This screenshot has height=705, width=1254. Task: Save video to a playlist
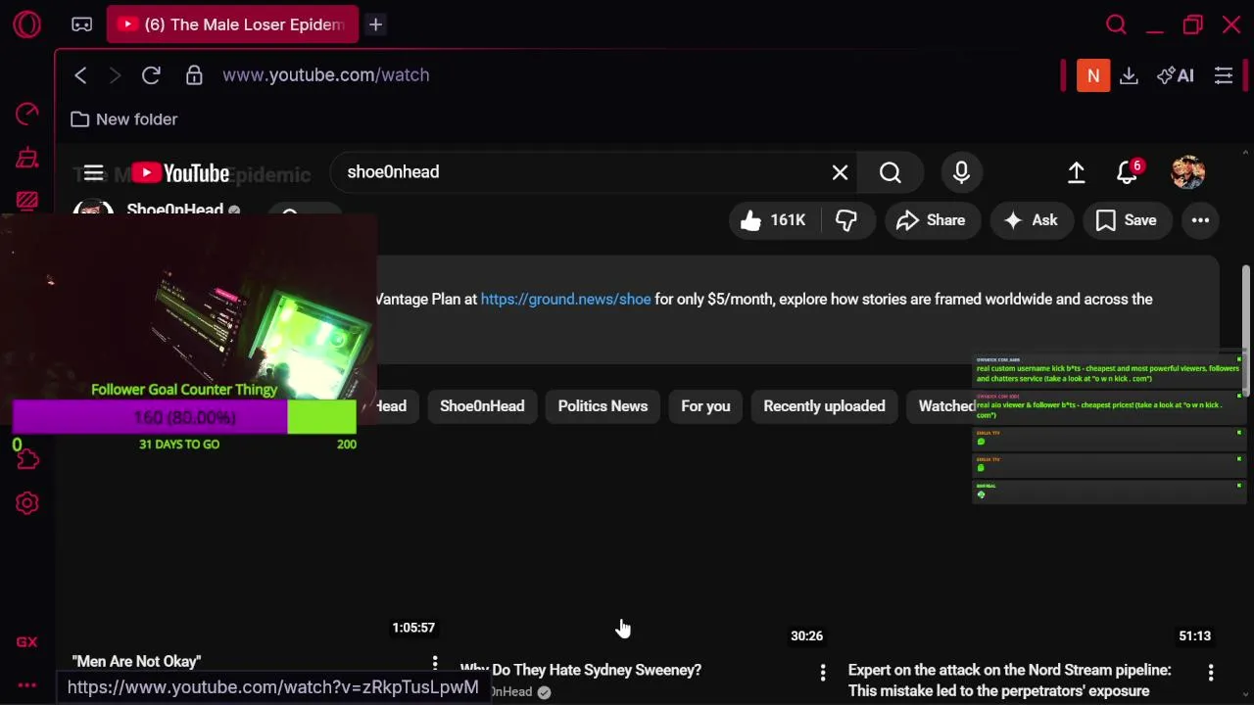tap(1126, 220)
